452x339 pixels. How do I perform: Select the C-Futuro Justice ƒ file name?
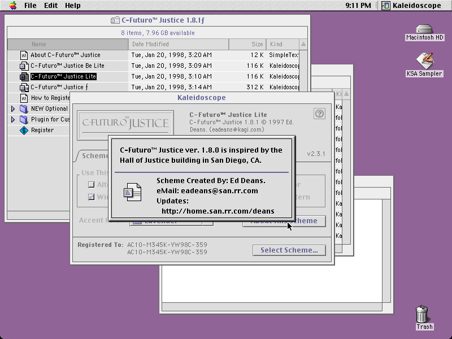pyautogui.click(x=59, y=87)
